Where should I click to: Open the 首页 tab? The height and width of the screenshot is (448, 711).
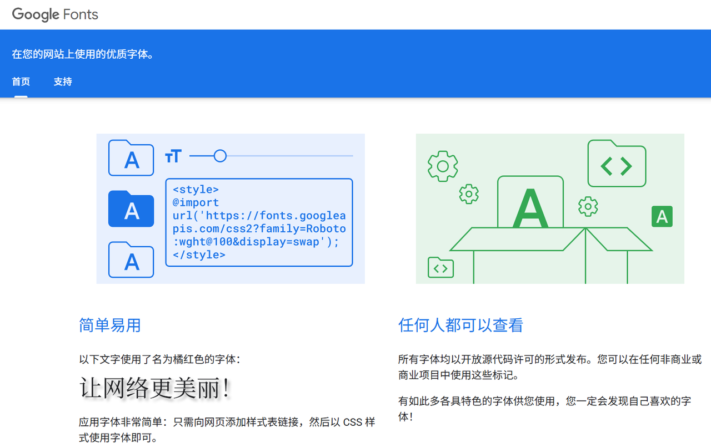pyautogui.click(x=21, y=82)
